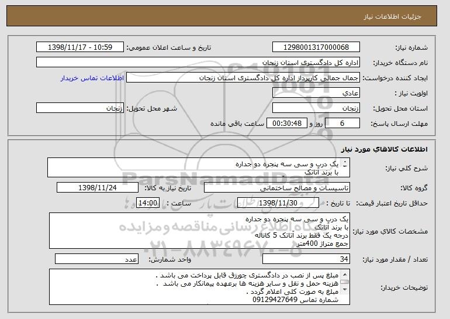Click the ساعت field showing 14:00
This screenshot has height=319, width=450.
(148, 203)
